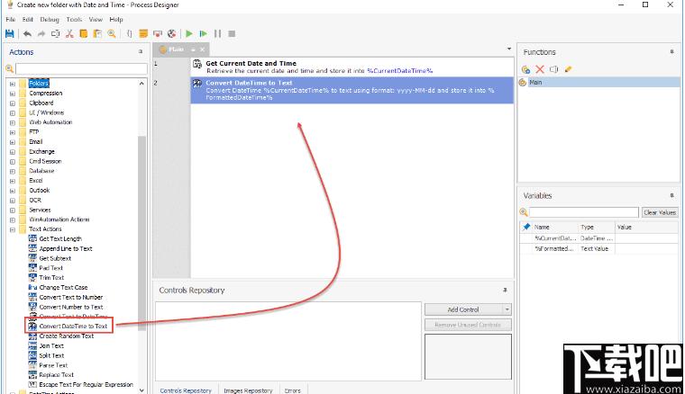685x394 pixels.
Task: Pin the Actions panel
Action: coord(141,52)
